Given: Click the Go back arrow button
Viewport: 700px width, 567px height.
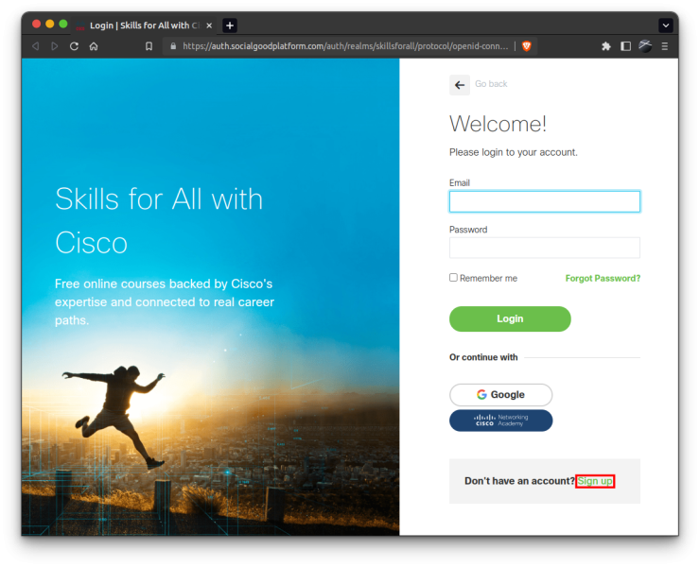Looking at the screenshot, I should 460,85.
